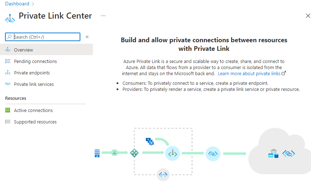Click the private link service diagram icon

pos(213,154)
